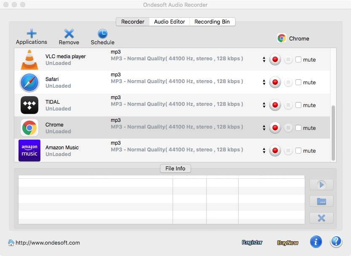Click the stop button for VLC media player
The width and height of the screenshot is (351, 256).
[288, 59]
